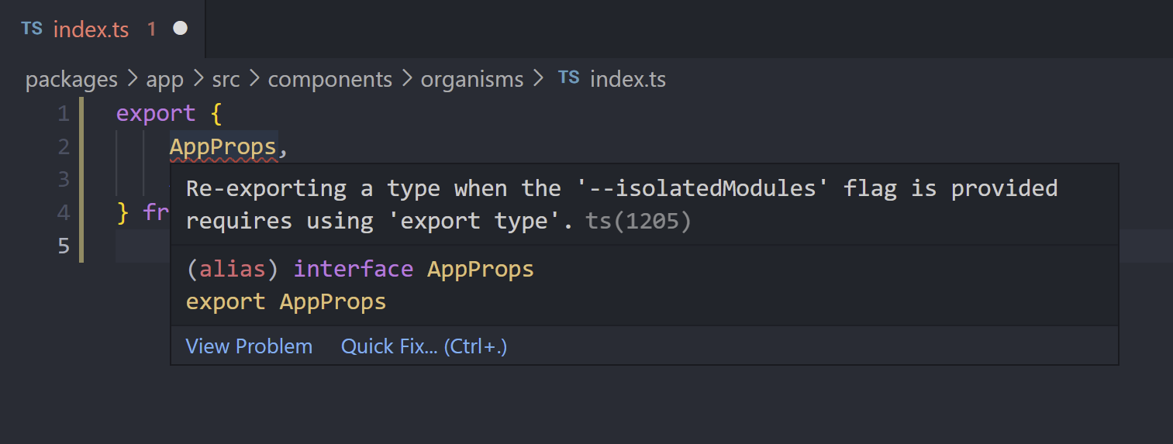Open the app breadcrumb segment
Screen dimensions: 1173x444
click(x=165, y=79)
